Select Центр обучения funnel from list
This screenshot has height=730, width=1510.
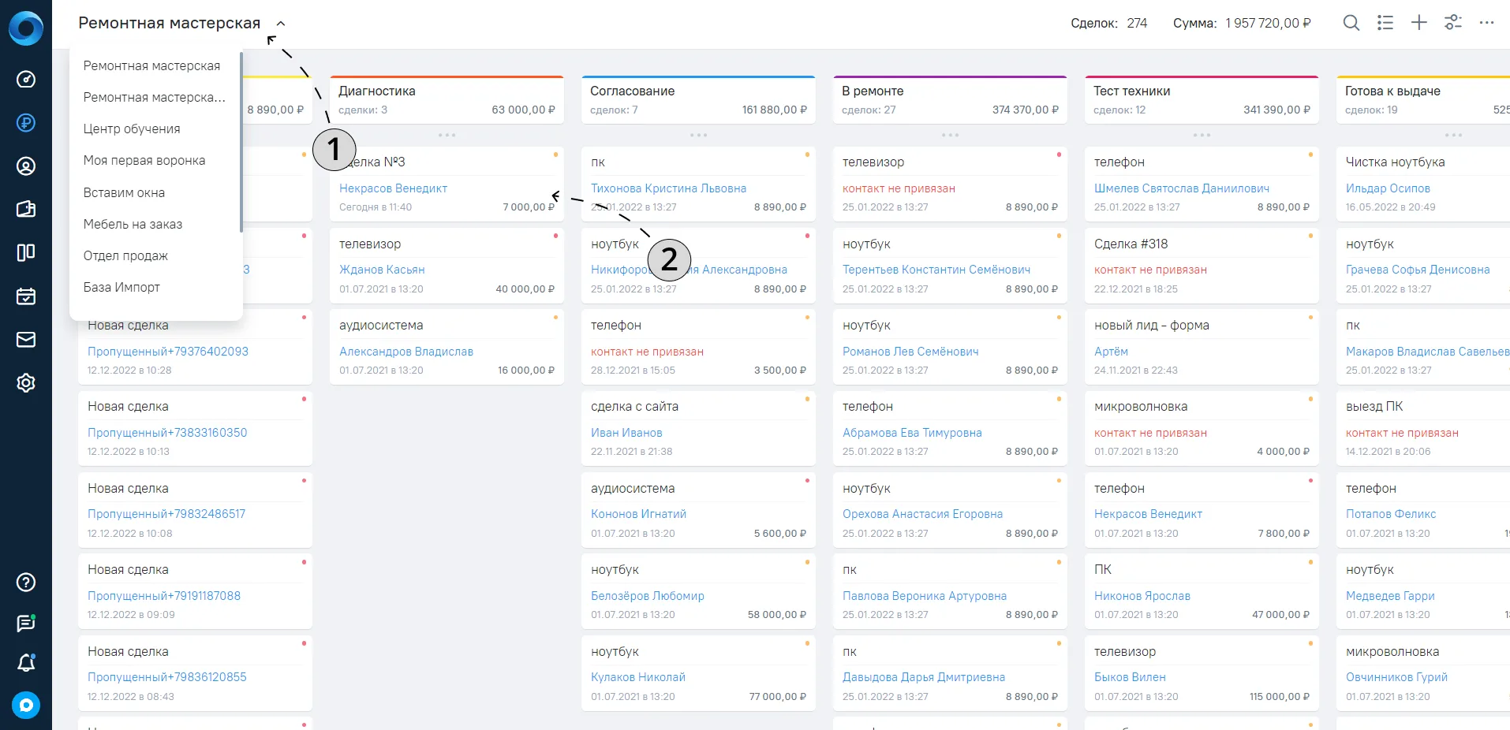(x=132, y=128)
